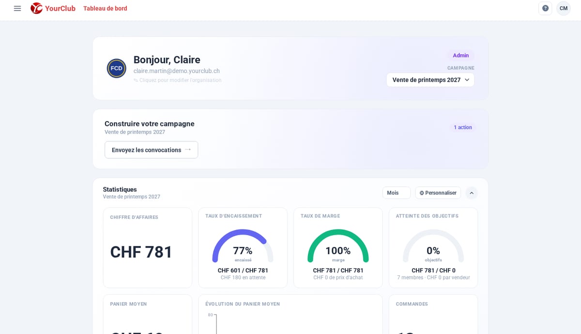Click the large CHF 781 revenue figure

pos(141,252)
